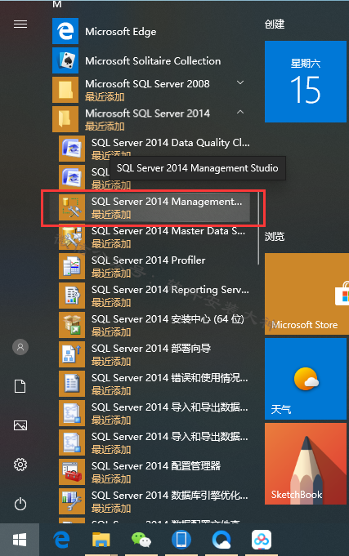Click the Power button in Start
This screenshot has height=556, width=349.
click(20, 504)
